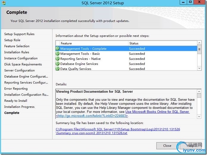Click the green check icon beside Management Tools - Complete
This screenshot has width=207, height=155.
pyautogui.click(x=57, y=49)
